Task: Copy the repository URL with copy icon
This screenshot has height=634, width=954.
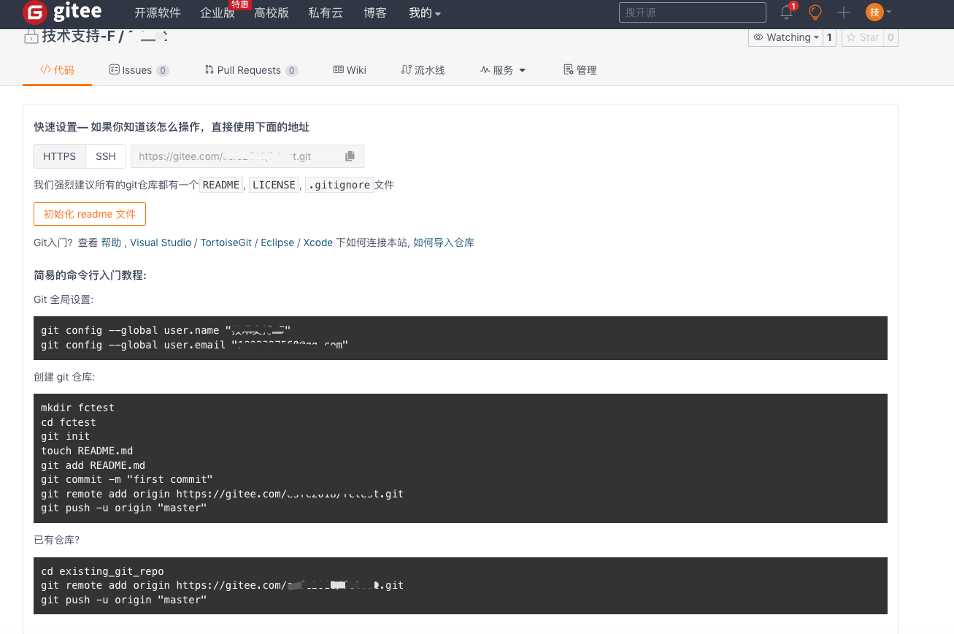Action: (x=349, y=156)
